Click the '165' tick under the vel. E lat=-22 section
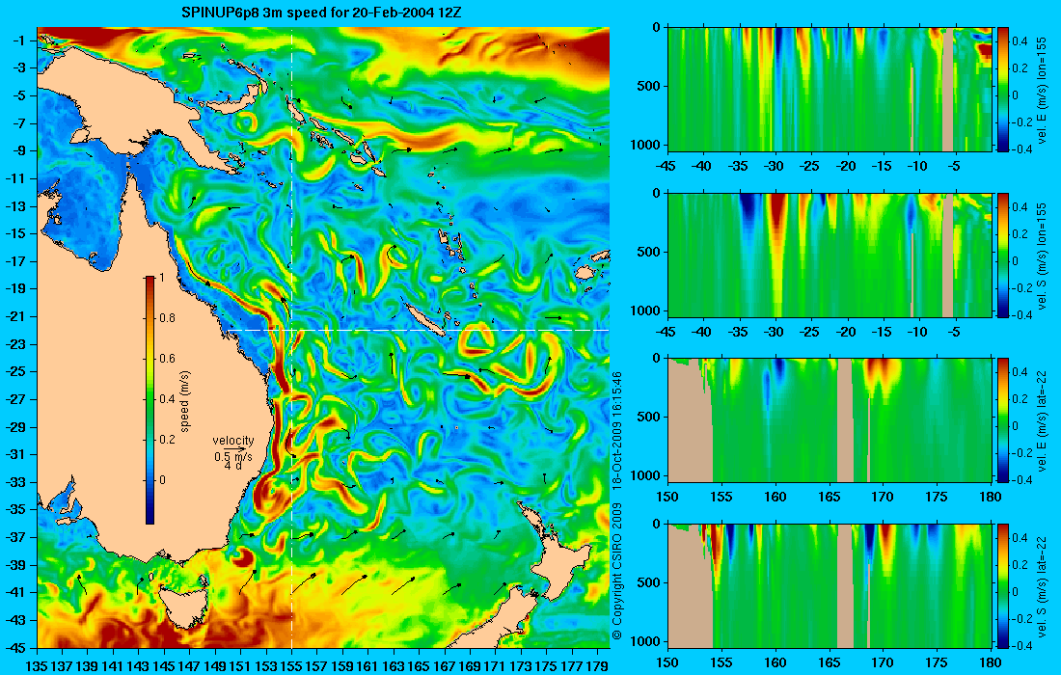 pos(829,498)
